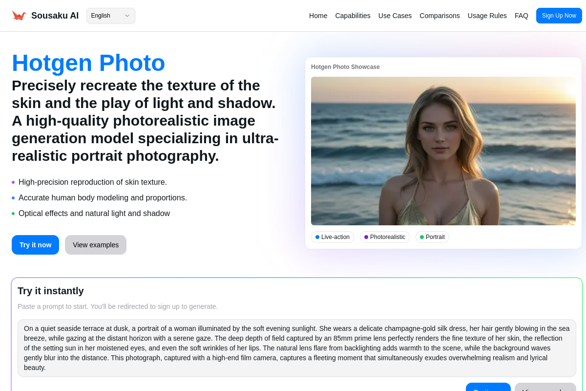Click inside the seaside prompt text area

click(x=296, y=348)
